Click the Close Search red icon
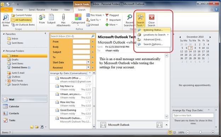Viewport: 221px width, 137px height. pyautogui.click(x=152, y=17)
